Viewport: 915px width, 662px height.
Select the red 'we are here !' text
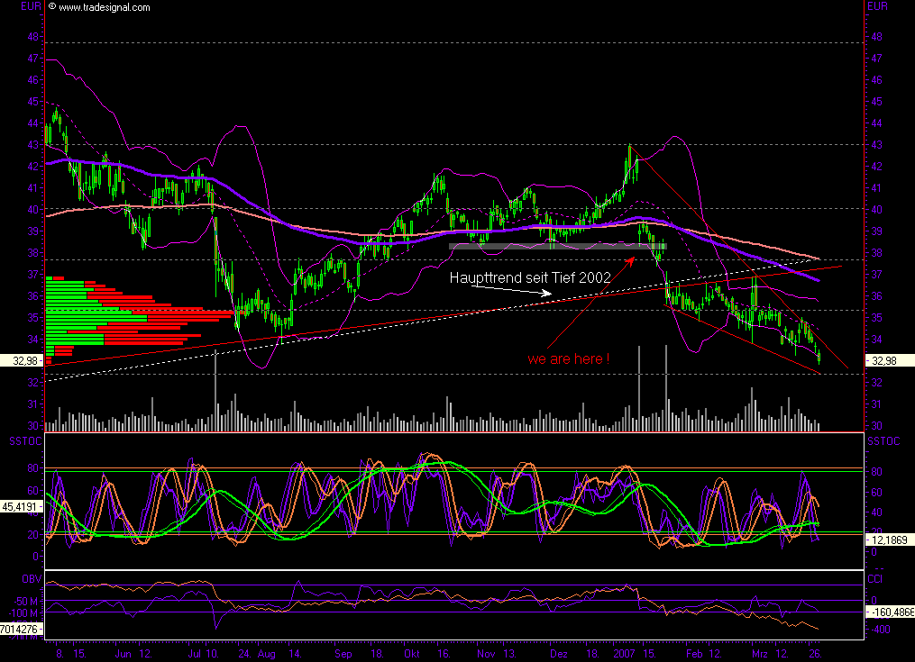point(568,358)
